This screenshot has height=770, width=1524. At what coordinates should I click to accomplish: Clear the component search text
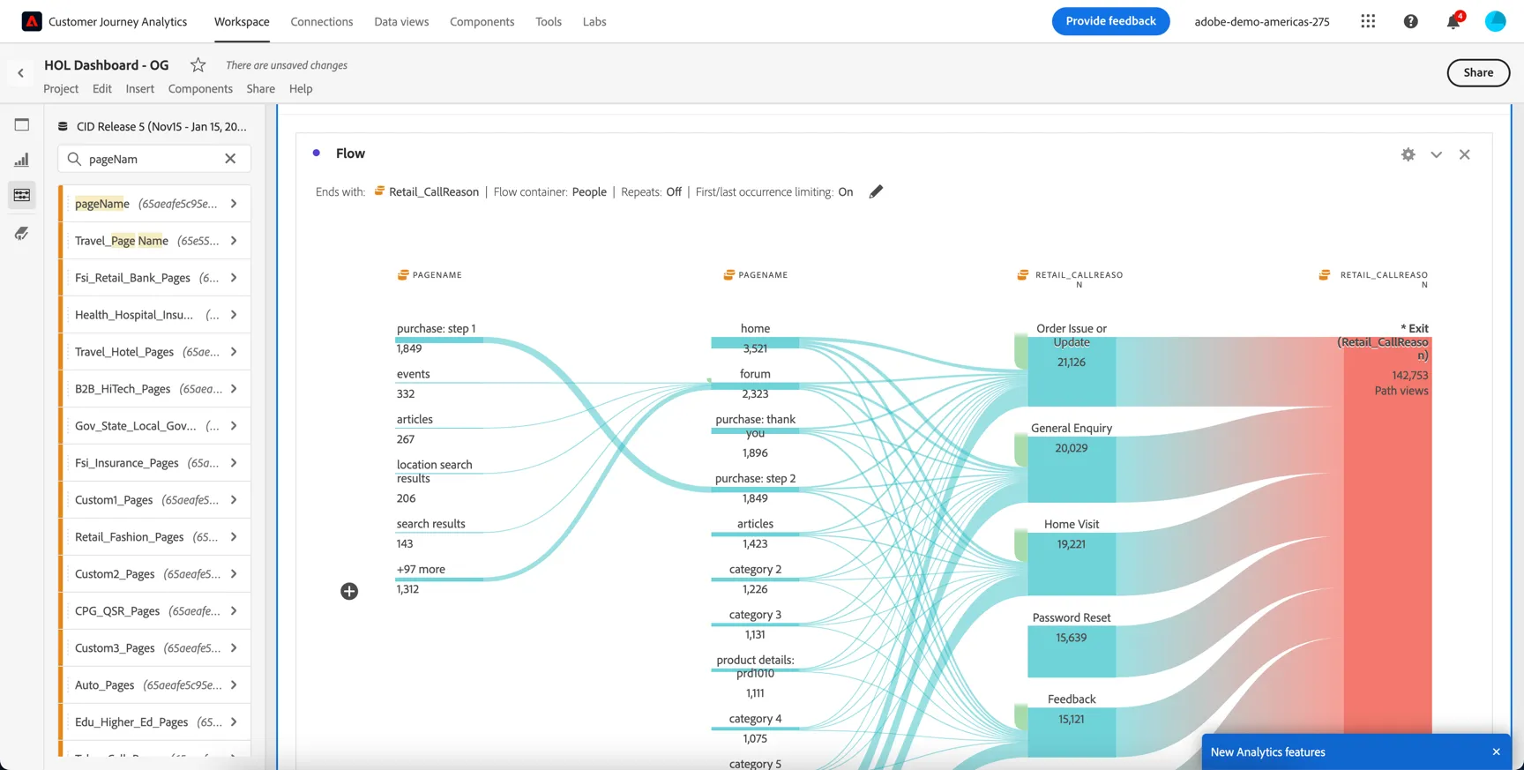click(x=230, y=159)
